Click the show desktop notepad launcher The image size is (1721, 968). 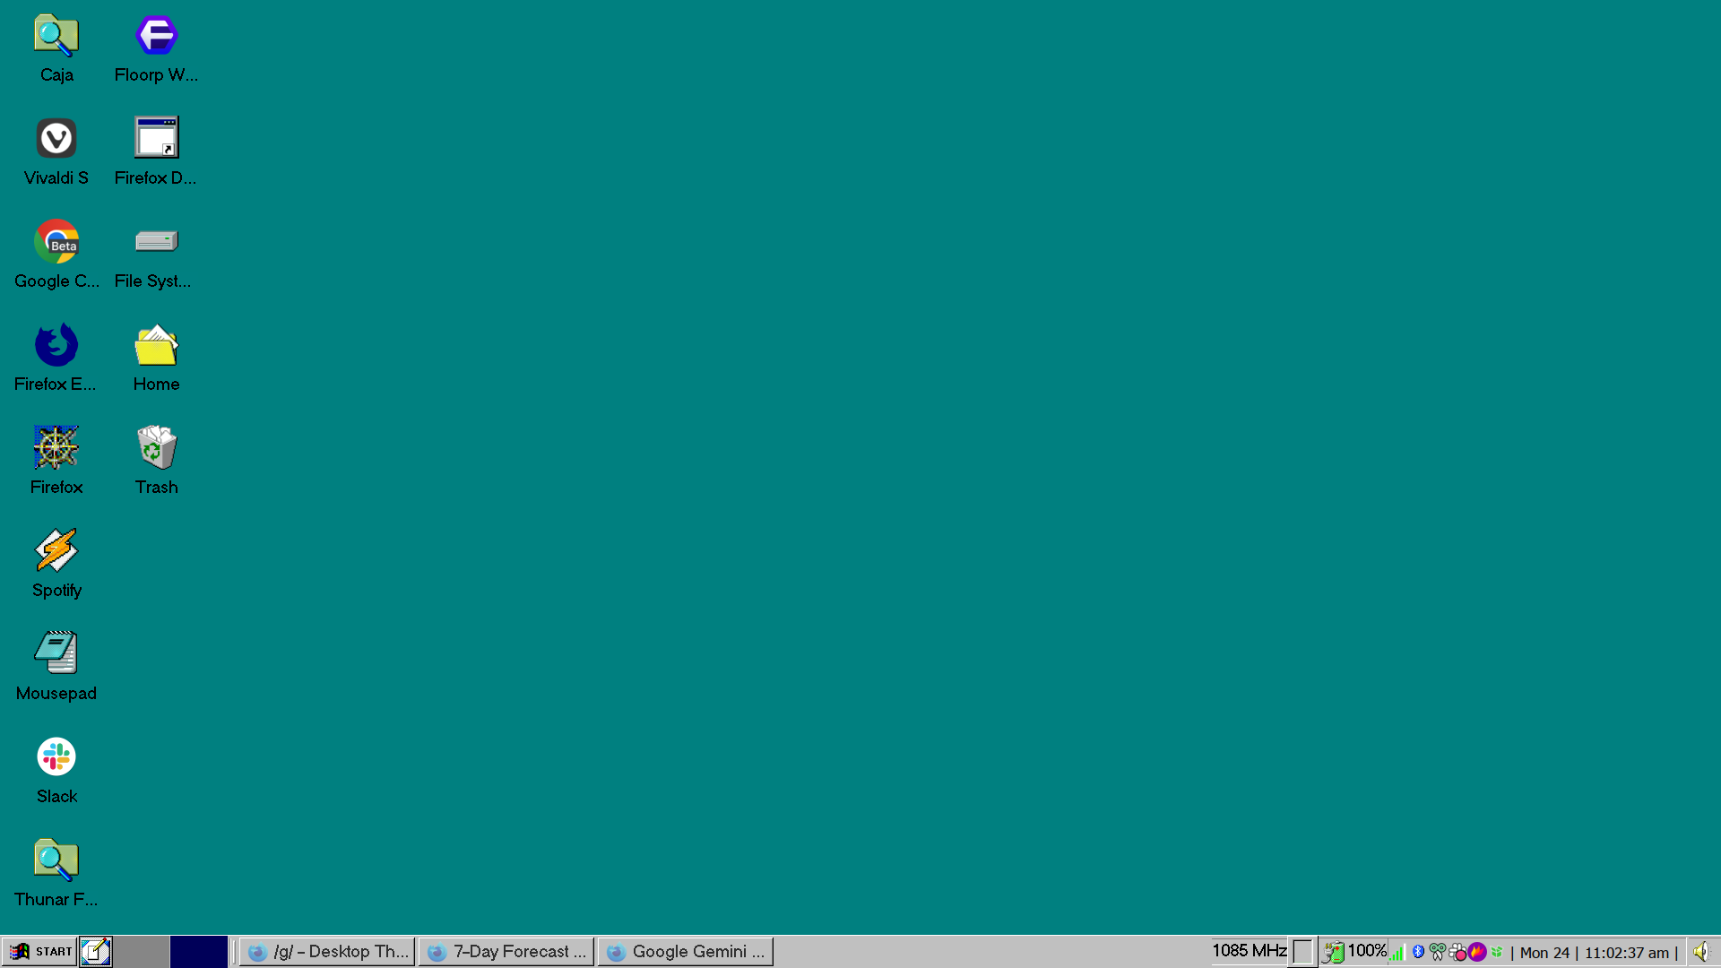tap(96, 952)
